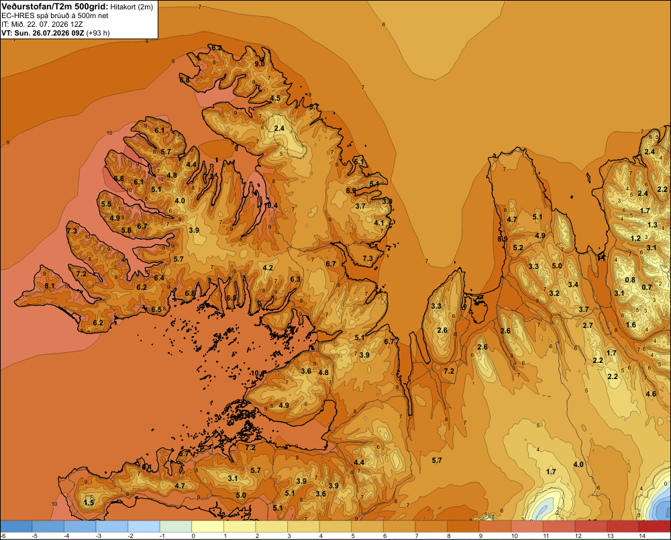Pick the legend swatch between -3 and -2

pos(111,526)
